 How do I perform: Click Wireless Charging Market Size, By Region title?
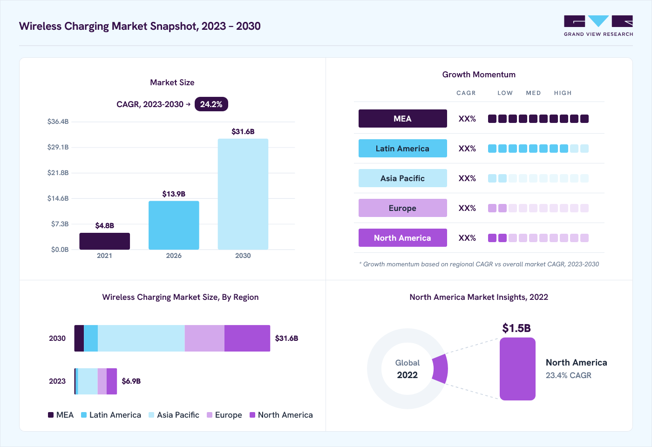(x=180, y=297)
